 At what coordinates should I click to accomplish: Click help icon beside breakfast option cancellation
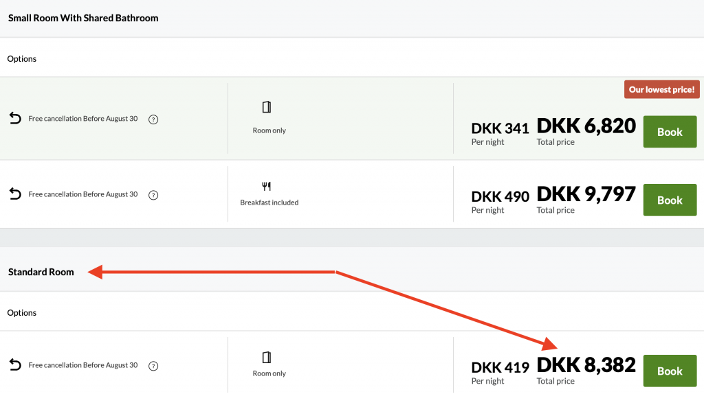click(x=153, y=195)
